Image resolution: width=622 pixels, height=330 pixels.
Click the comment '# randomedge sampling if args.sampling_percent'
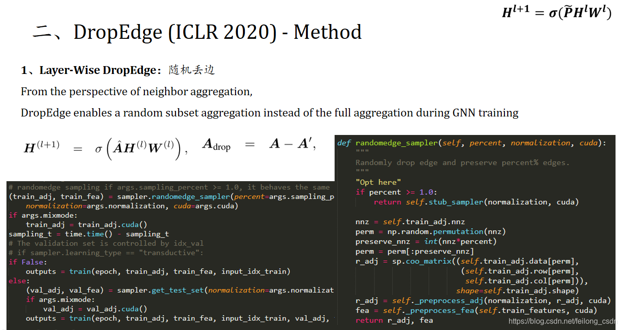click(169, 187)
